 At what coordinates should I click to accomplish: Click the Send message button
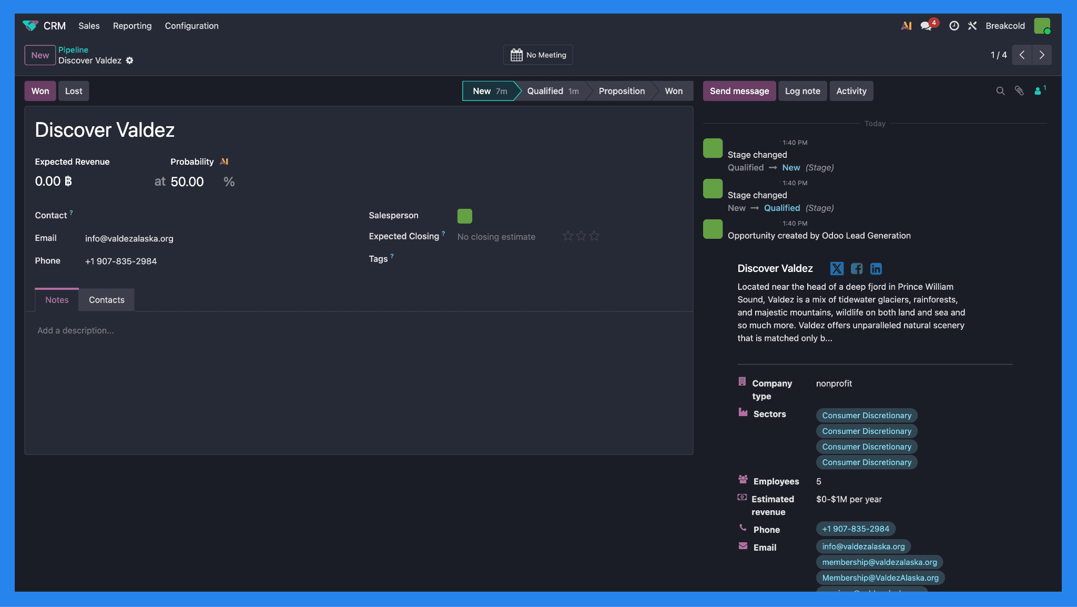[x=739, y=91]
